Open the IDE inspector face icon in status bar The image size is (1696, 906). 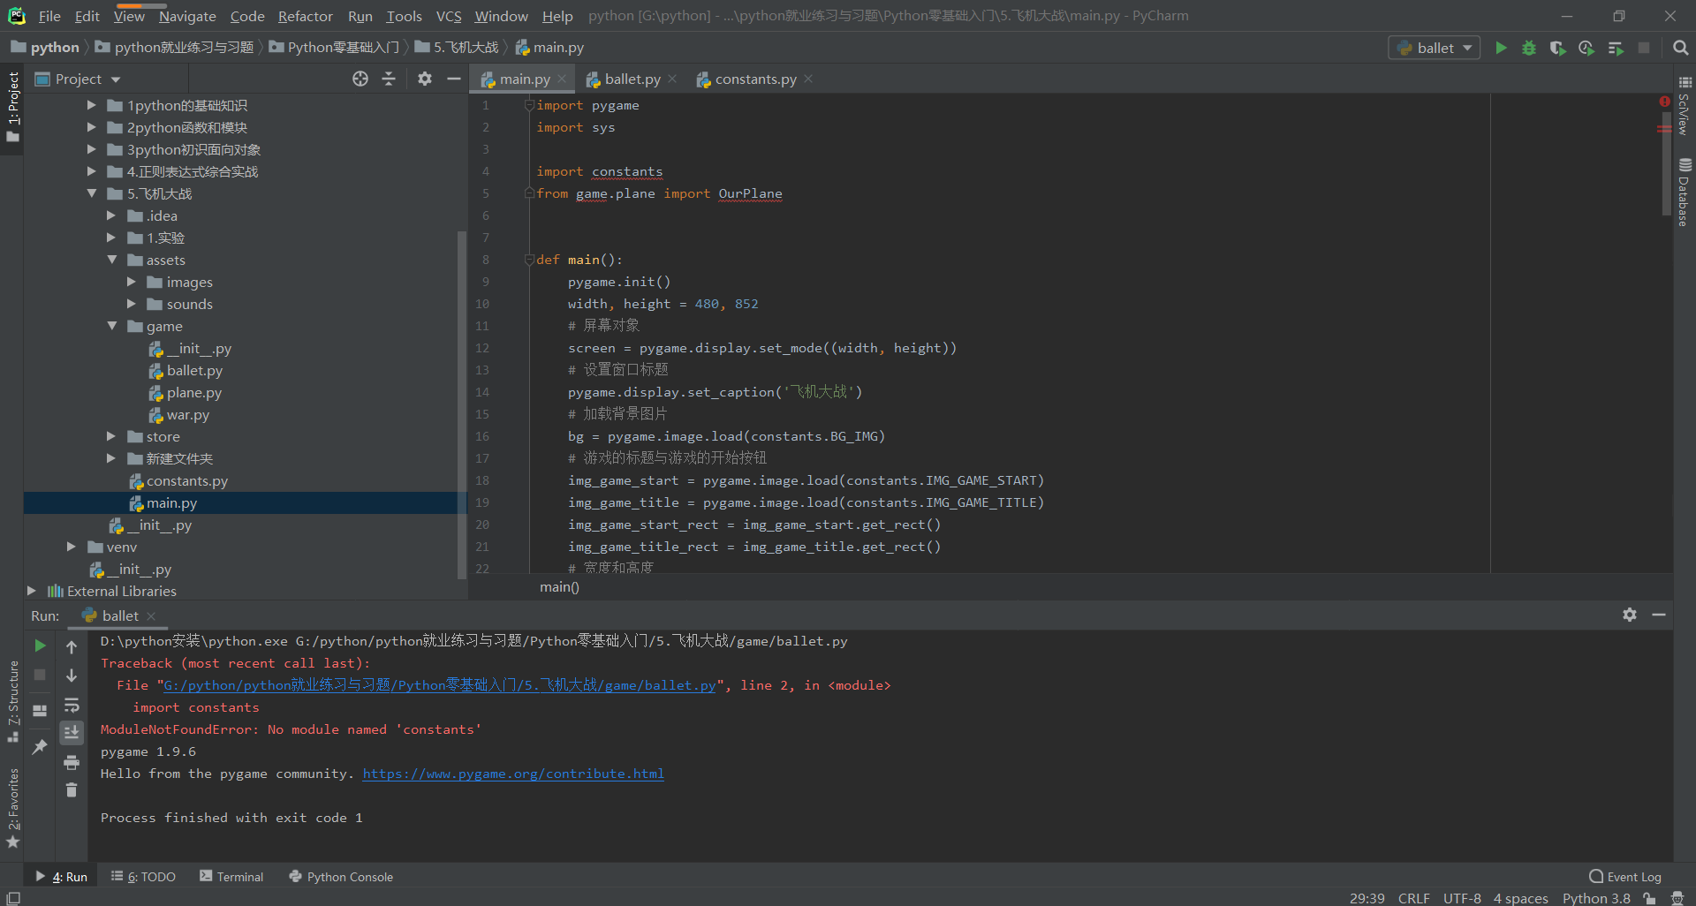(1677, 898)
